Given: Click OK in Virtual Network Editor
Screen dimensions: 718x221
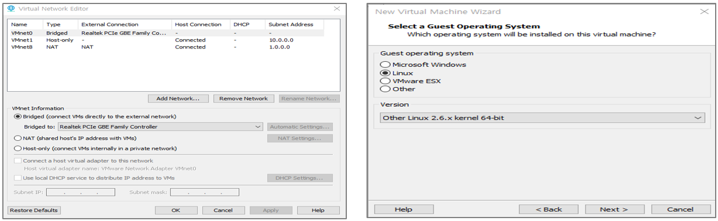Looking at the screenshot, I should (176, 210).
